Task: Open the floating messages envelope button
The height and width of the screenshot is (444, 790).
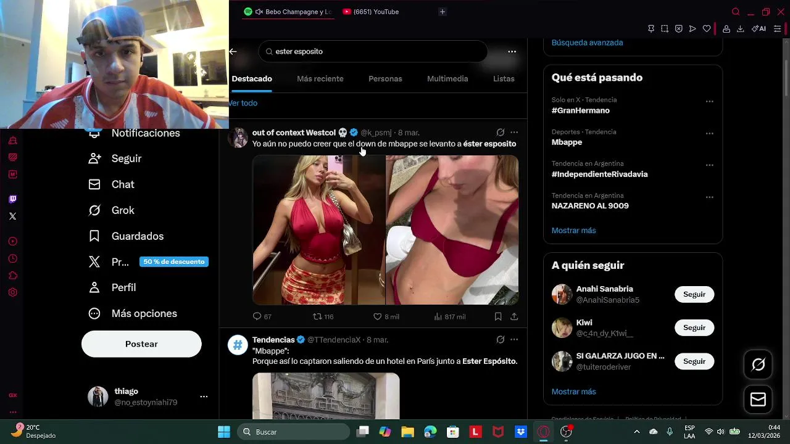Action: pyautogui.click(x=759, y=400)
